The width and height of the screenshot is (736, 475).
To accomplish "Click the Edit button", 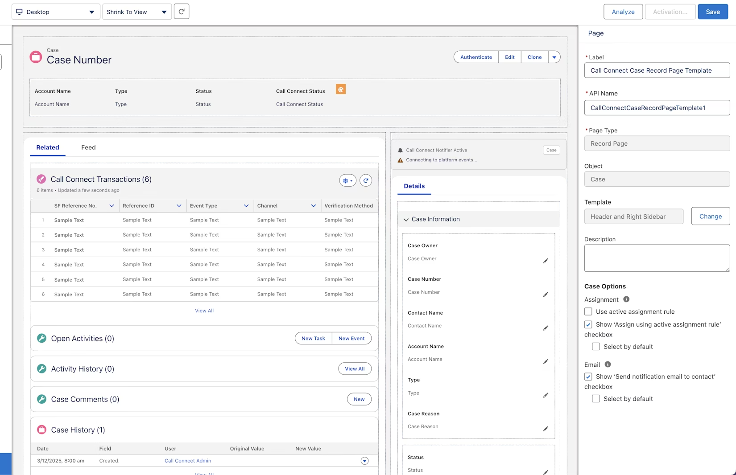I will 510,57.
